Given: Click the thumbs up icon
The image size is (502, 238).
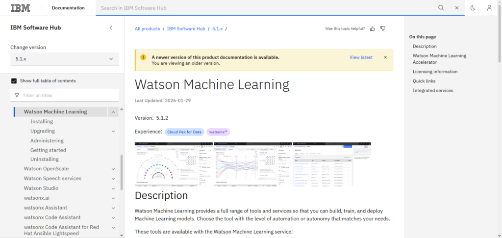Looking at the screenshot, I should tap(373, 28).
